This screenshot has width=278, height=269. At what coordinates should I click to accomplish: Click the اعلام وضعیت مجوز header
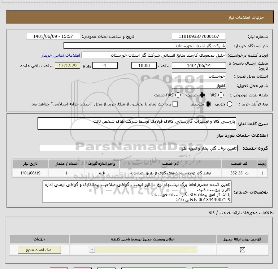143,239
